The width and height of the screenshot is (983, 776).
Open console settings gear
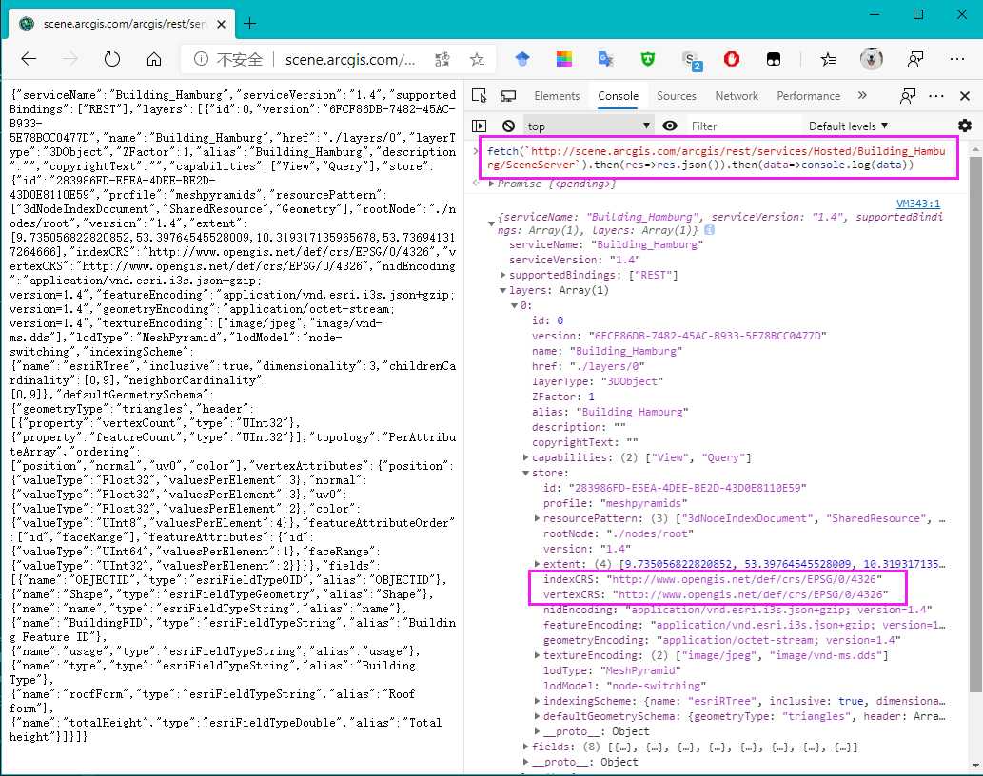[964, 126]
